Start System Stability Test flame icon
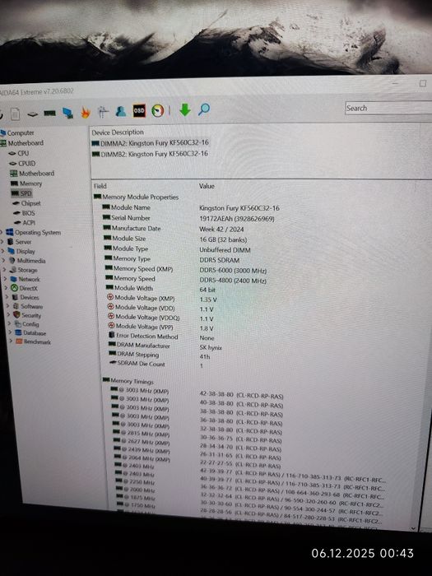The image size is (432, 576). coord(86,112)
